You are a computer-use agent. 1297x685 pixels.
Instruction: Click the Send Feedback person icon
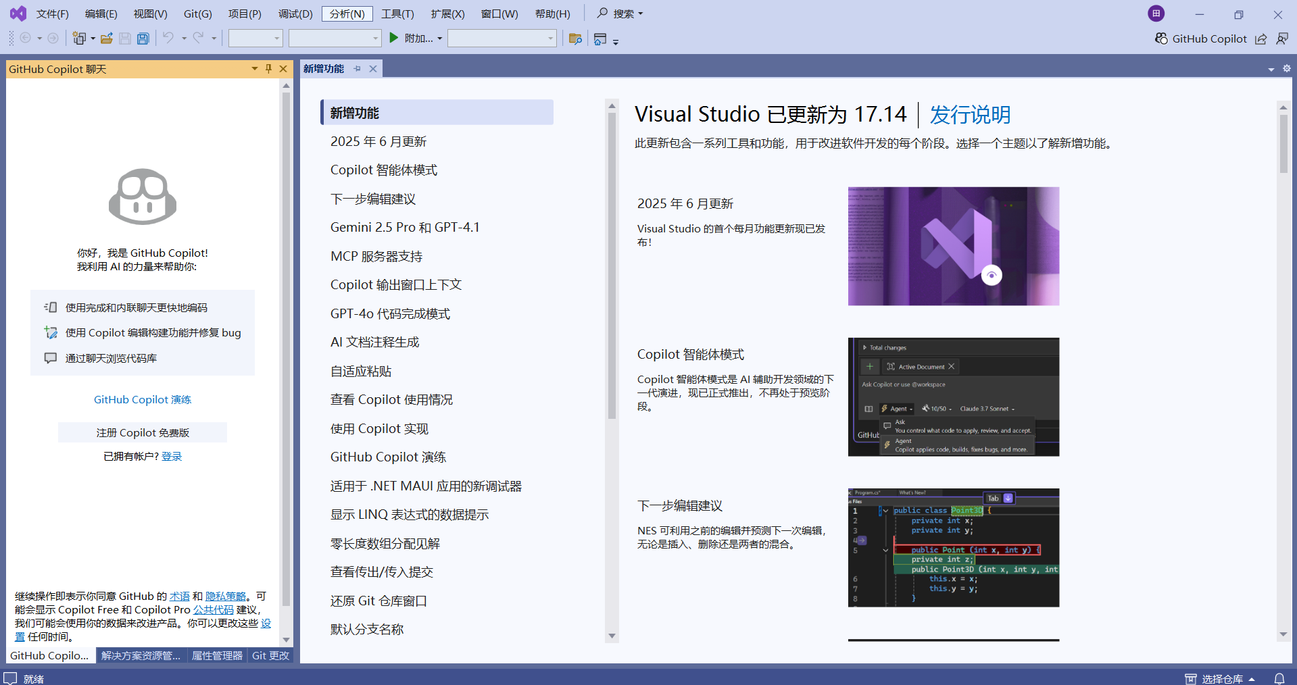coord(1282,39)
